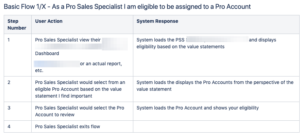Screen dimensions: 303x136
Task: Select the "User Action" column header
Action: click(49, 21)
